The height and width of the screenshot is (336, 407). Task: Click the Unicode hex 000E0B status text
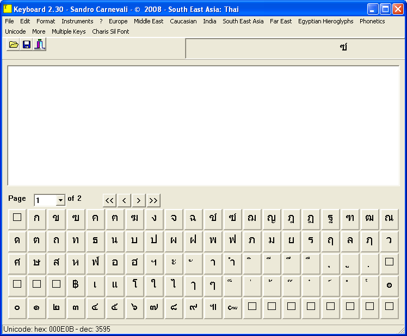(x=57, y=329)
